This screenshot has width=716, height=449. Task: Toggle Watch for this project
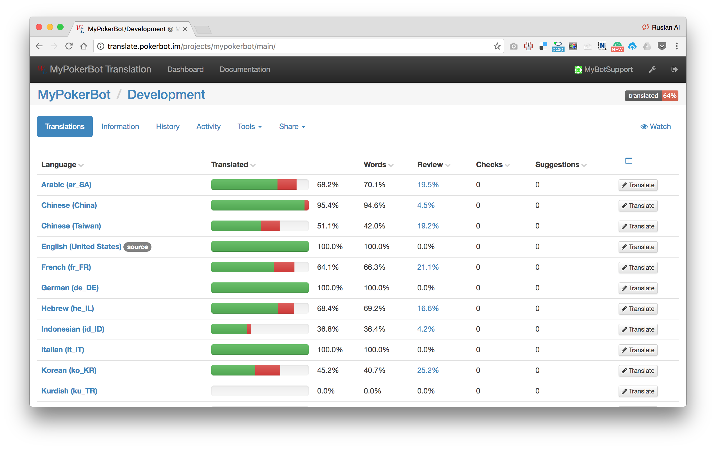point(655,126)
